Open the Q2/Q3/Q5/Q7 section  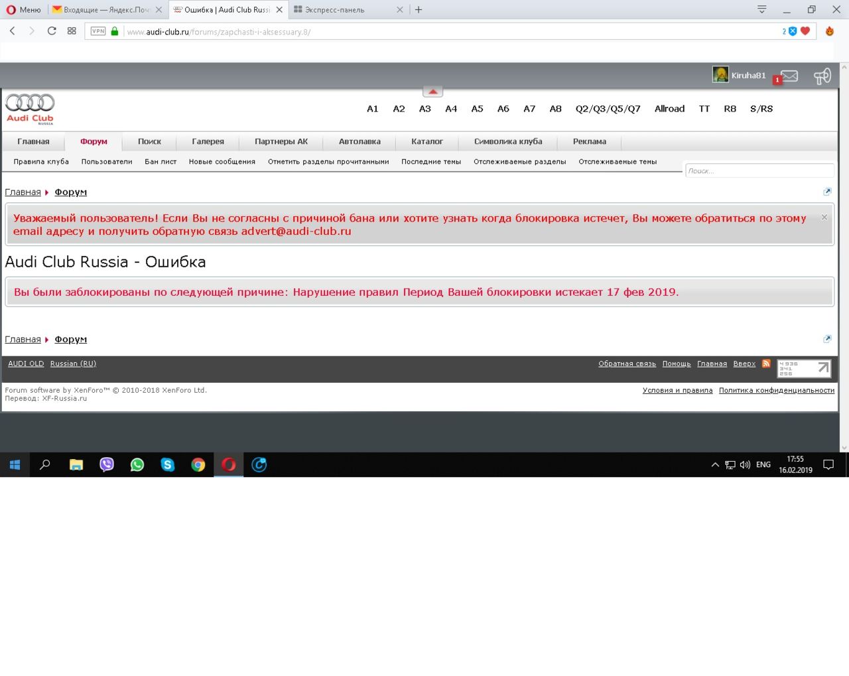[608, 109]
